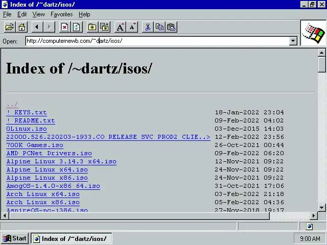
Task: Click the Paste clipboard icon
Action: point(172,27)
